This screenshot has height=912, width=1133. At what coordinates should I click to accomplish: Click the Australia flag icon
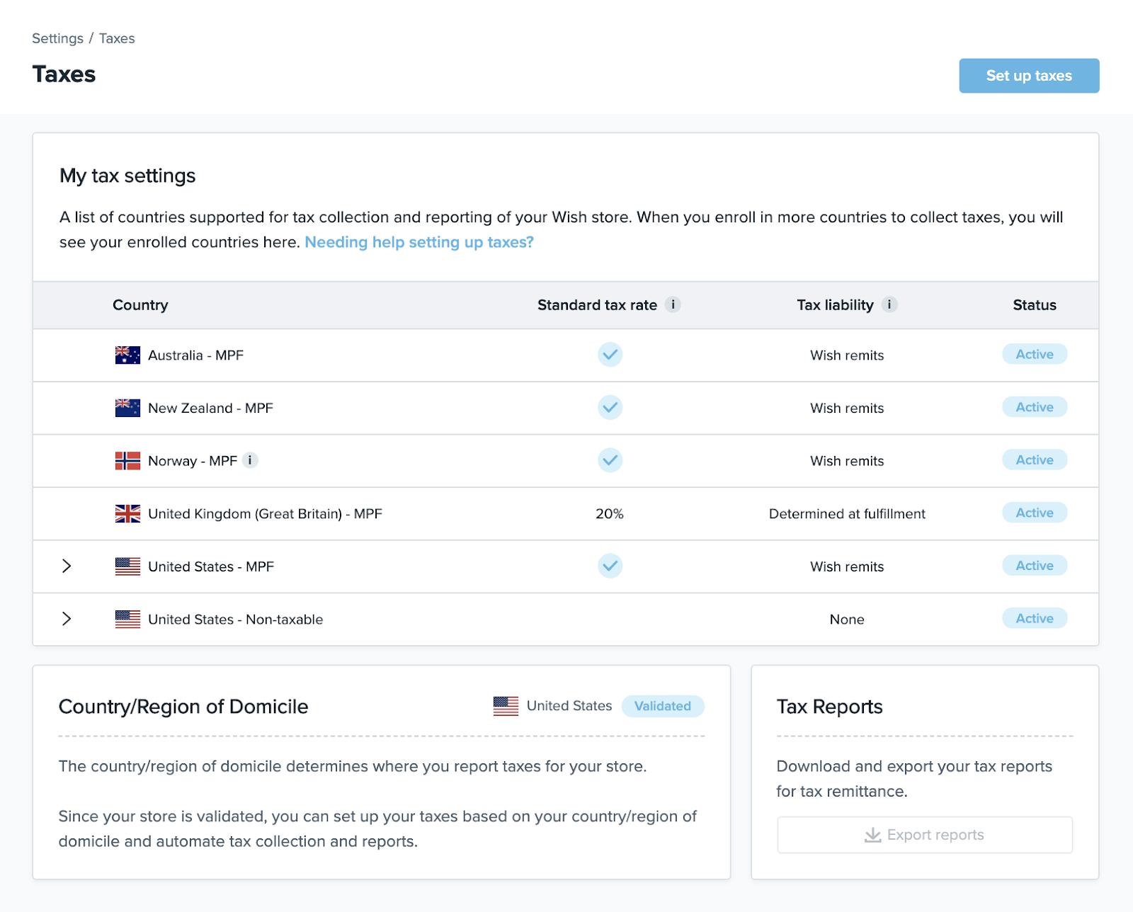(127, 355)
